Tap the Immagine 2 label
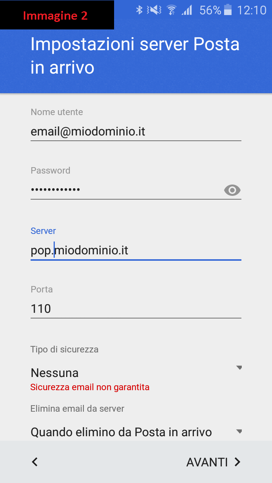The height and width of the screenshot is (483, 272). pyautogui.click(x=55, y=15)
